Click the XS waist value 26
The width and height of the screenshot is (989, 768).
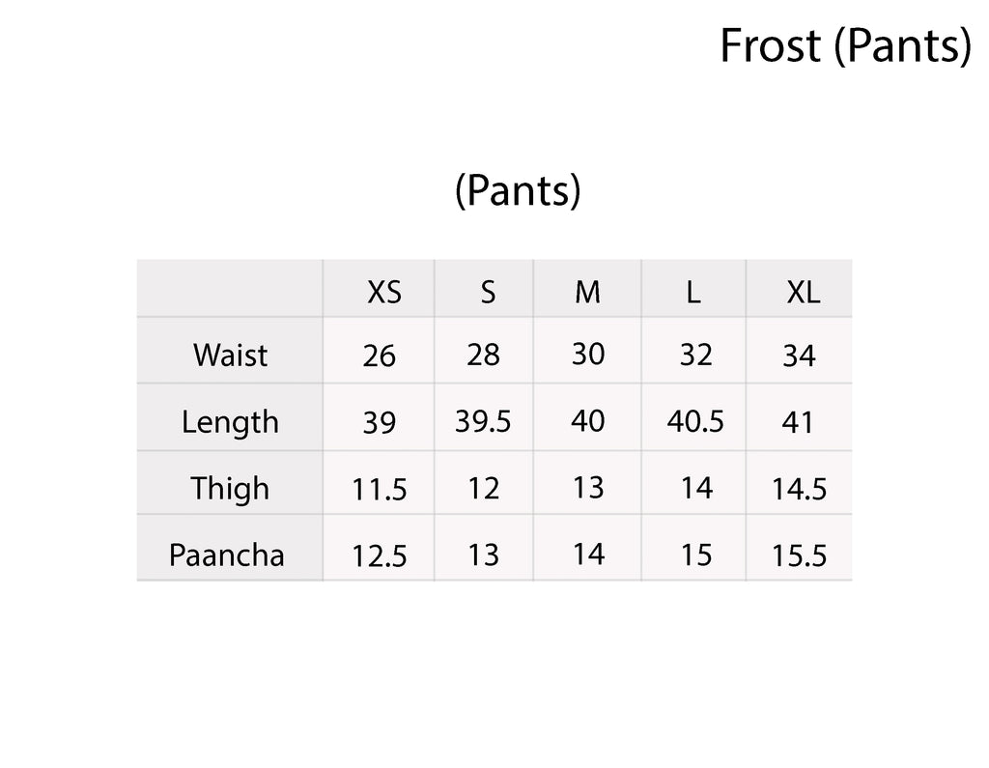[x=380, y=356]
